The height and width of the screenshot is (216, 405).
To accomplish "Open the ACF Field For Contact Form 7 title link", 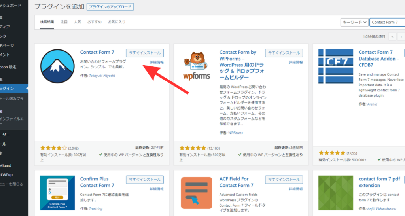I will click(x=237, y=182).
